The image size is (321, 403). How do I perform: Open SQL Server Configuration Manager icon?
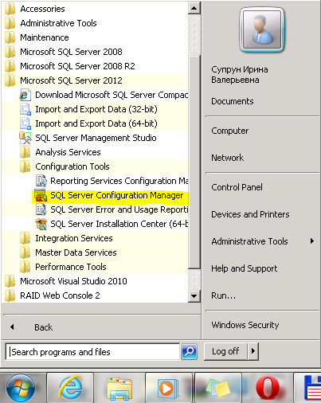pos(41,196)
